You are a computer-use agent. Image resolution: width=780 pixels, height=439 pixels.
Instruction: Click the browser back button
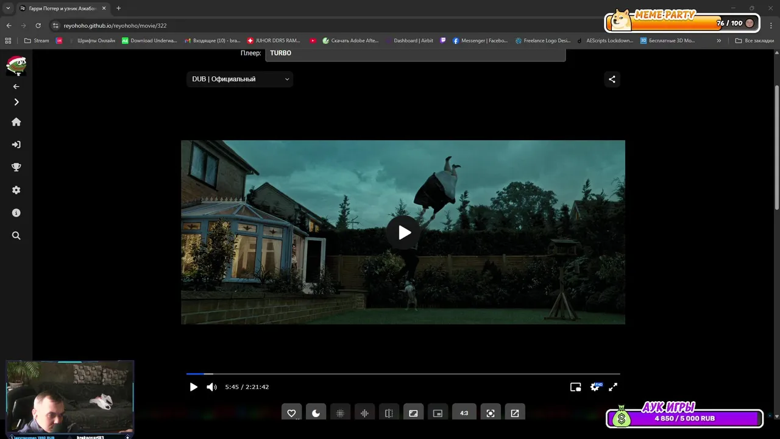(x=9, y=26)
